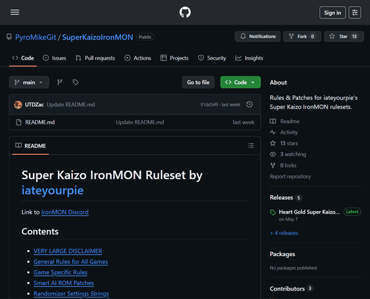Click the Notifications bell button
370x299 pixels.
click(x=258, y=36)
